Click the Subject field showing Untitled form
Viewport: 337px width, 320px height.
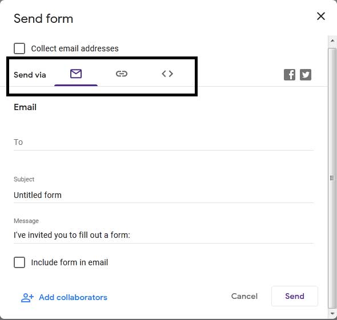point(164,195)
